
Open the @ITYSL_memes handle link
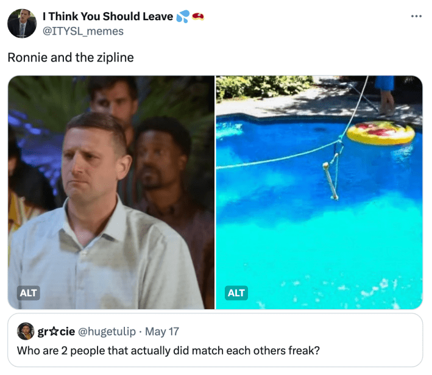tap(83, 31)
